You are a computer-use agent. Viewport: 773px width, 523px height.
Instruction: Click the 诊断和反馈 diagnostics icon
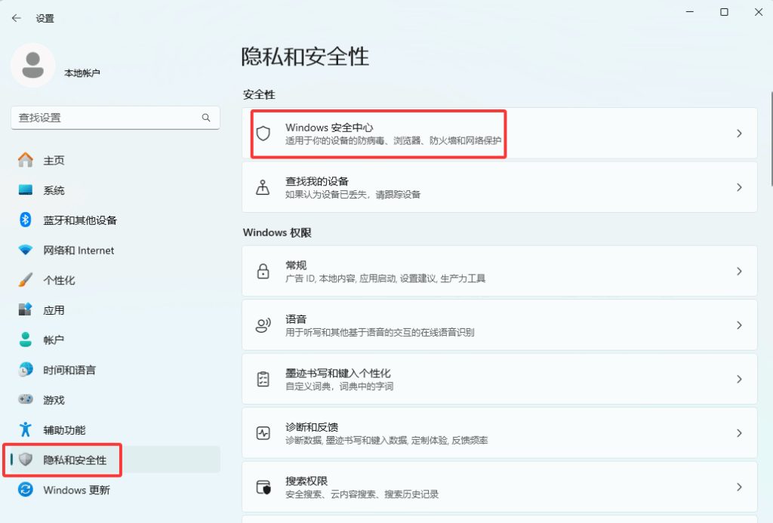263,432
